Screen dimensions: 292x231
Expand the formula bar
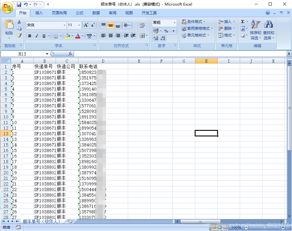(289, 54)
